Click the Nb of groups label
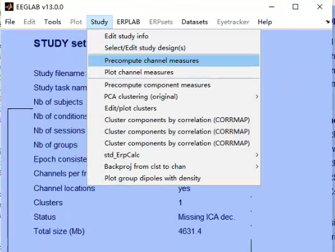The image size is (335, 252). pyautogui.click(x=56, y=145)
